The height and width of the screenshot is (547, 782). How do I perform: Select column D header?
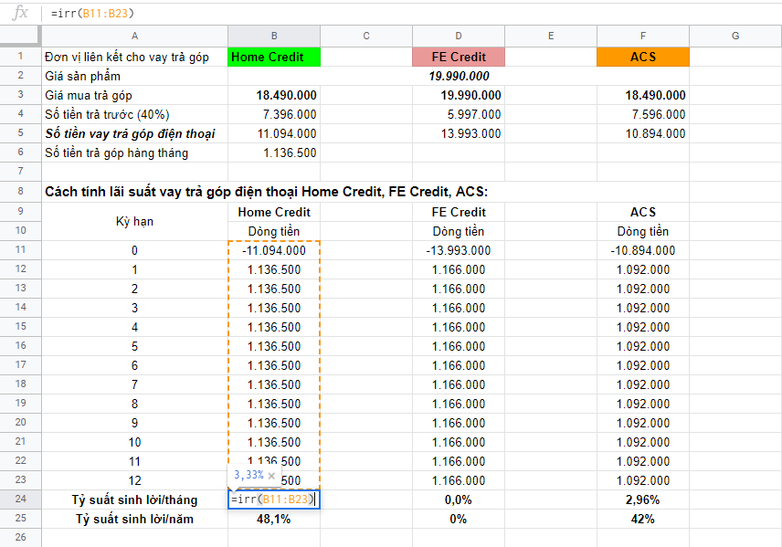coord(459,36)
